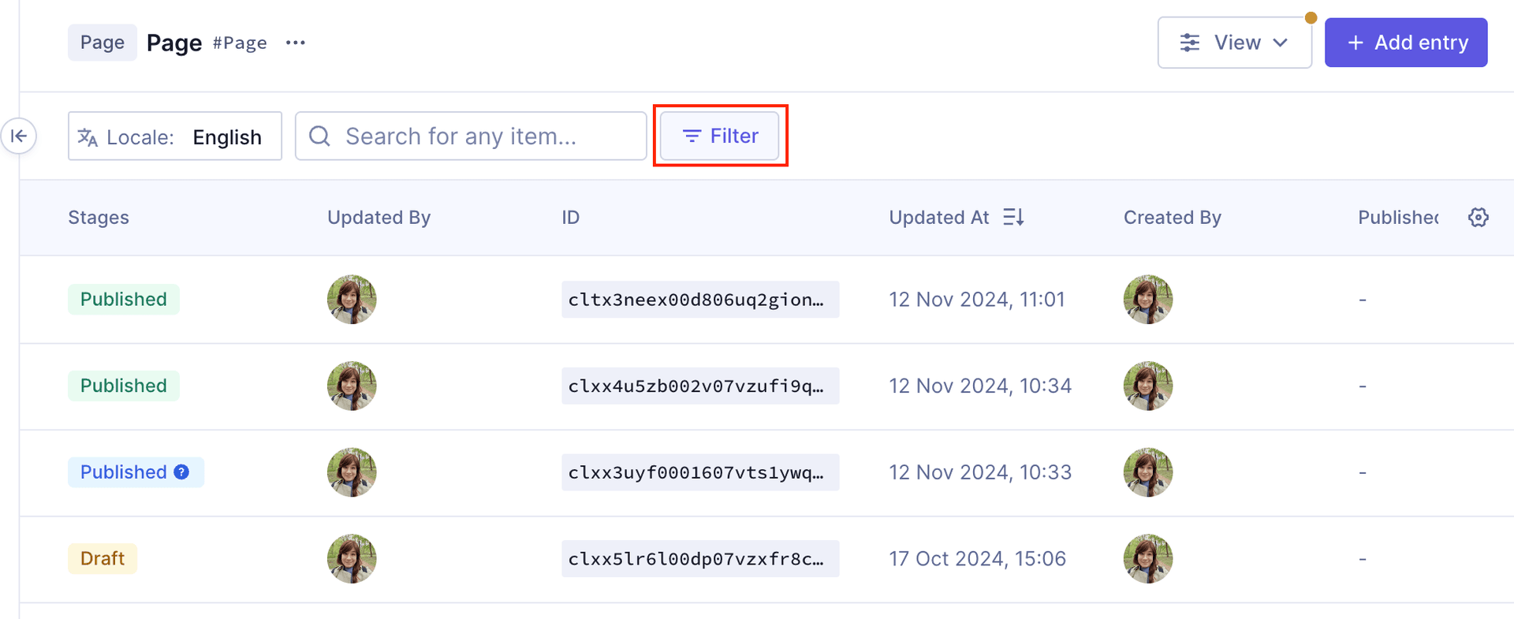Screen dimensions: 1514x619
Task: Open the Draft stage entry
Action: coord(103,559)
